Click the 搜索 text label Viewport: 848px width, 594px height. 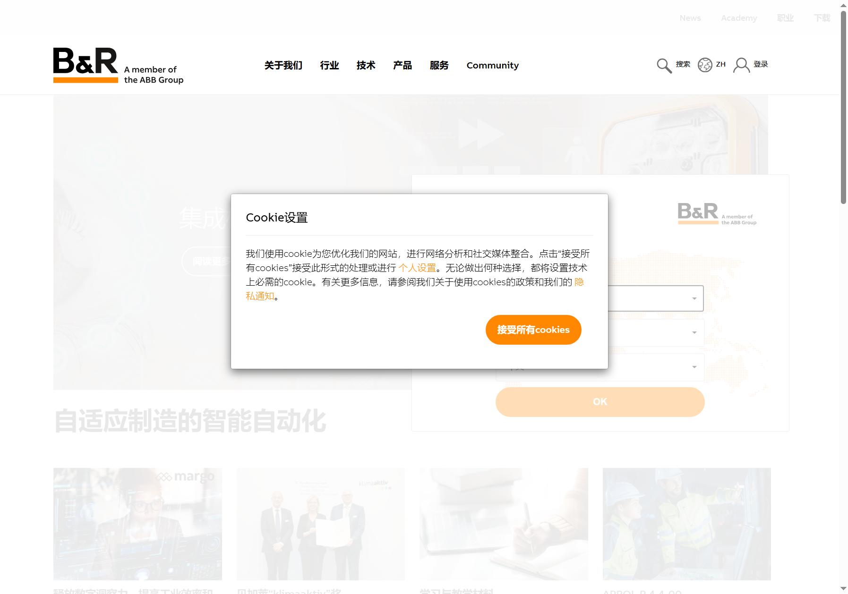pyautogui.click(x=683, y=64)
